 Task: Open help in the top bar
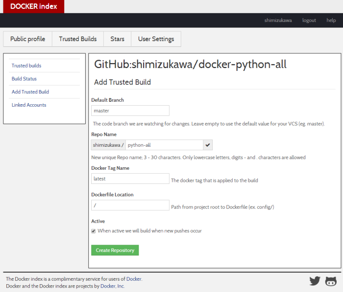331,21
